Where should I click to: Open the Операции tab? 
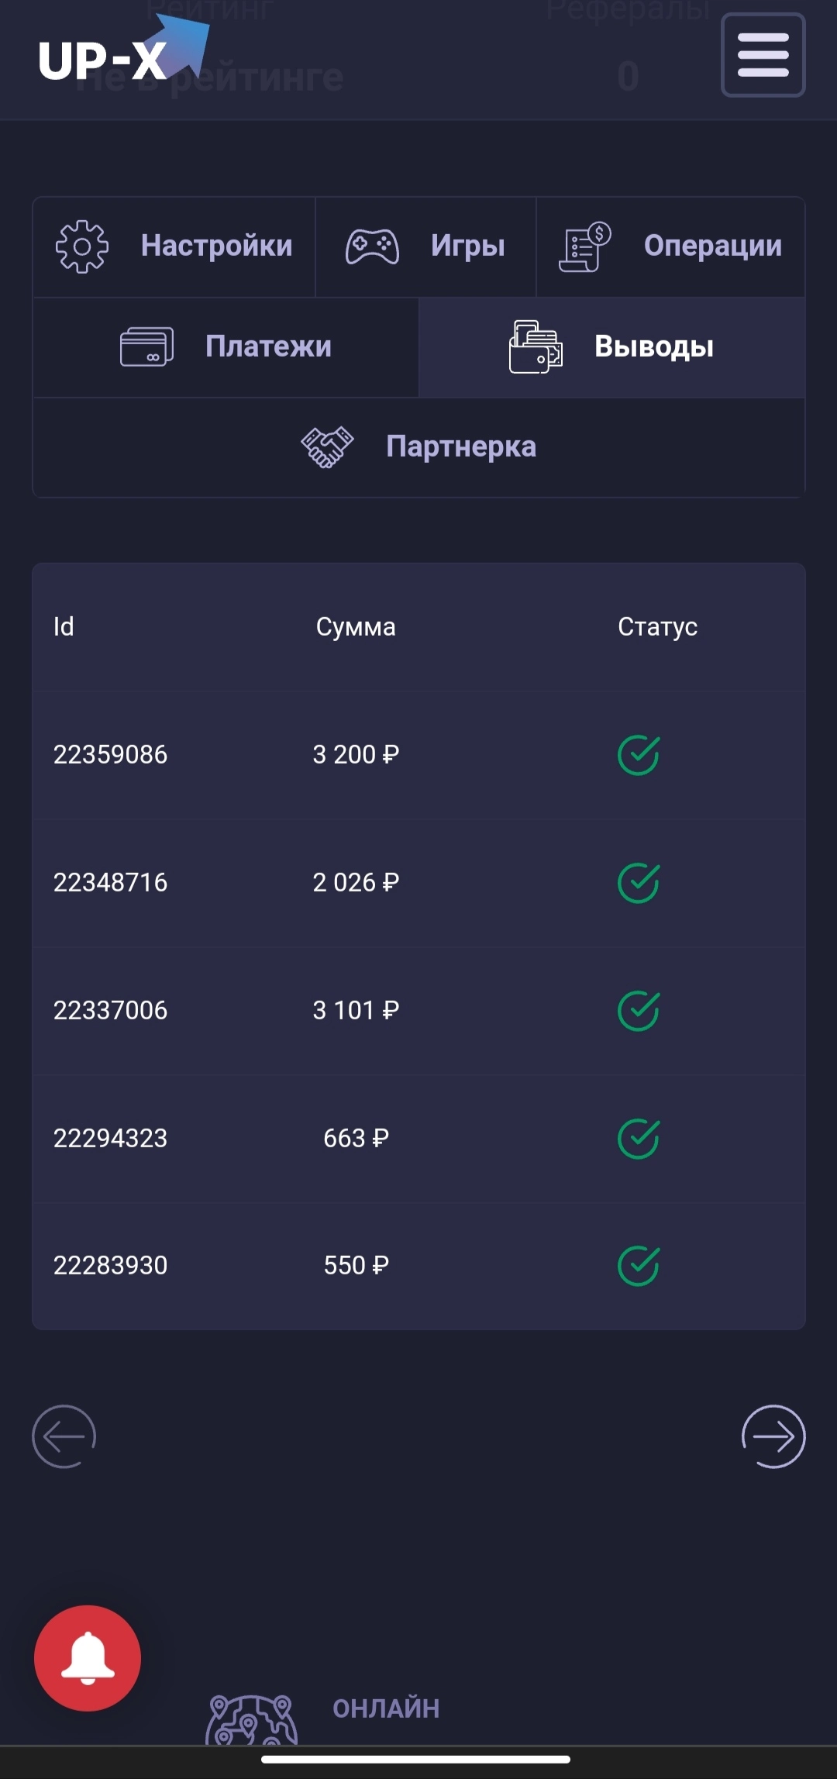670,247
